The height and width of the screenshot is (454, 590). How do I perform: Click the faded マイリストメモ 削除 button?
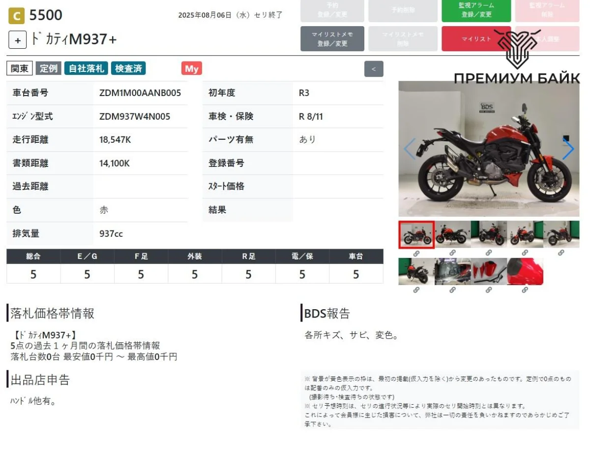point(403,39)
